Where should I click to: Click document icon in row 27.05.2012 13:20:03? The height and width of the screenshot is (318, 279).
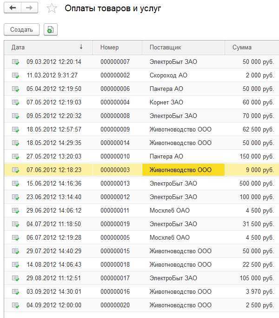[16, 157]
